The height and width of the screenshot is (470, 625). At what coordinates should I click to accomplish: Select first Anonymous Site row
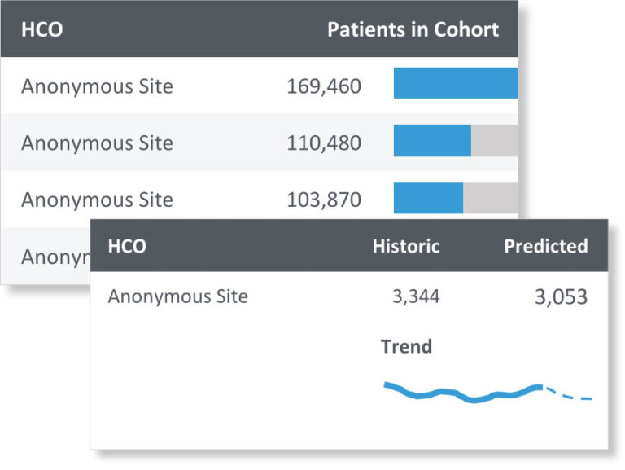[x=97, y=86]
